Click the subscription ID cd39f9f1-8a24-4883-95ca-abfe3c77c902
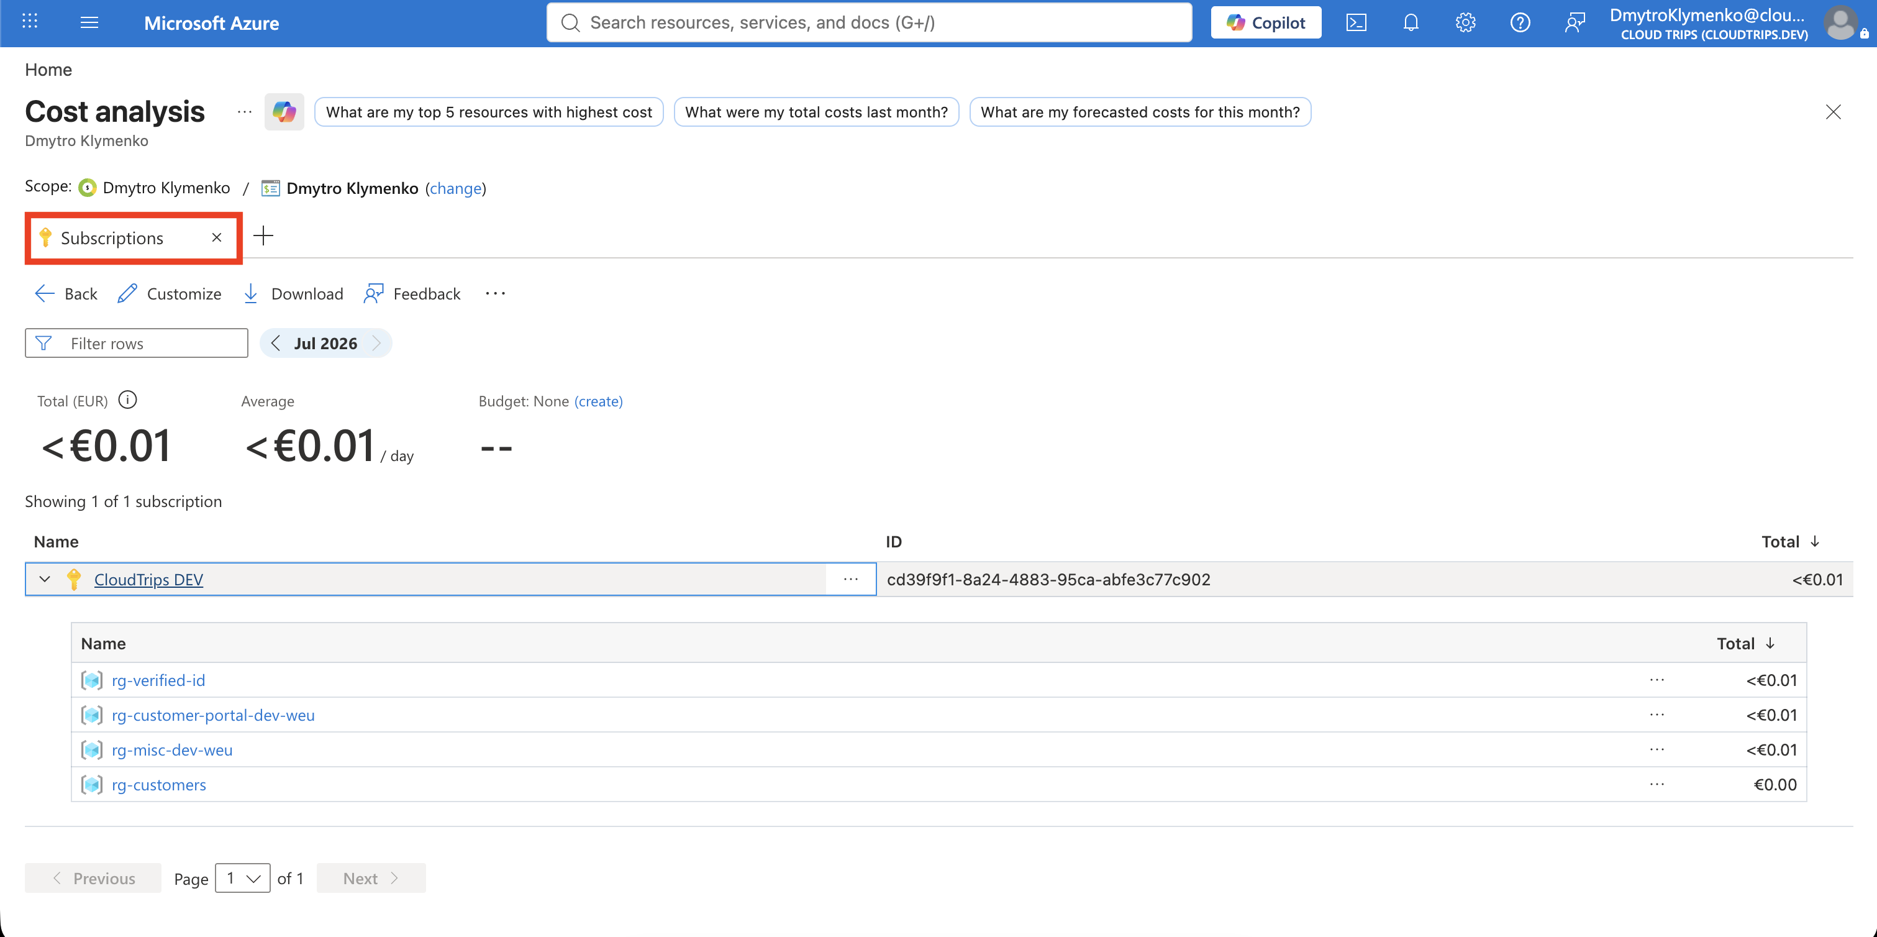This screenshot has width=1877, height=937. click(1048, 579)
